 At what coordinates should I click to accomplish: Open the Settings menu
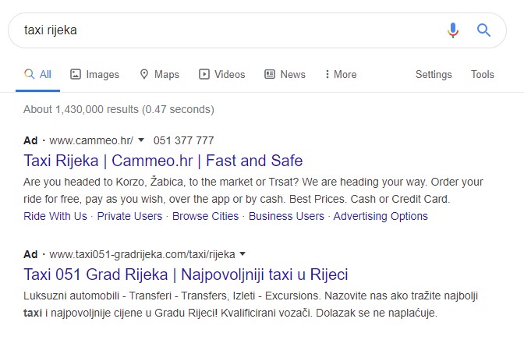(x=434, y=74)
